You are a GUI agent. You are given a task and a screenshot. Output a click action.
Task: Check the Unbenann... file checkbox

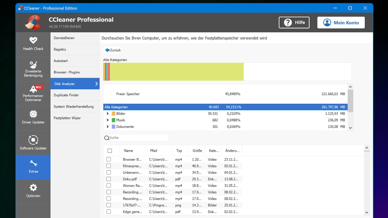108,173
